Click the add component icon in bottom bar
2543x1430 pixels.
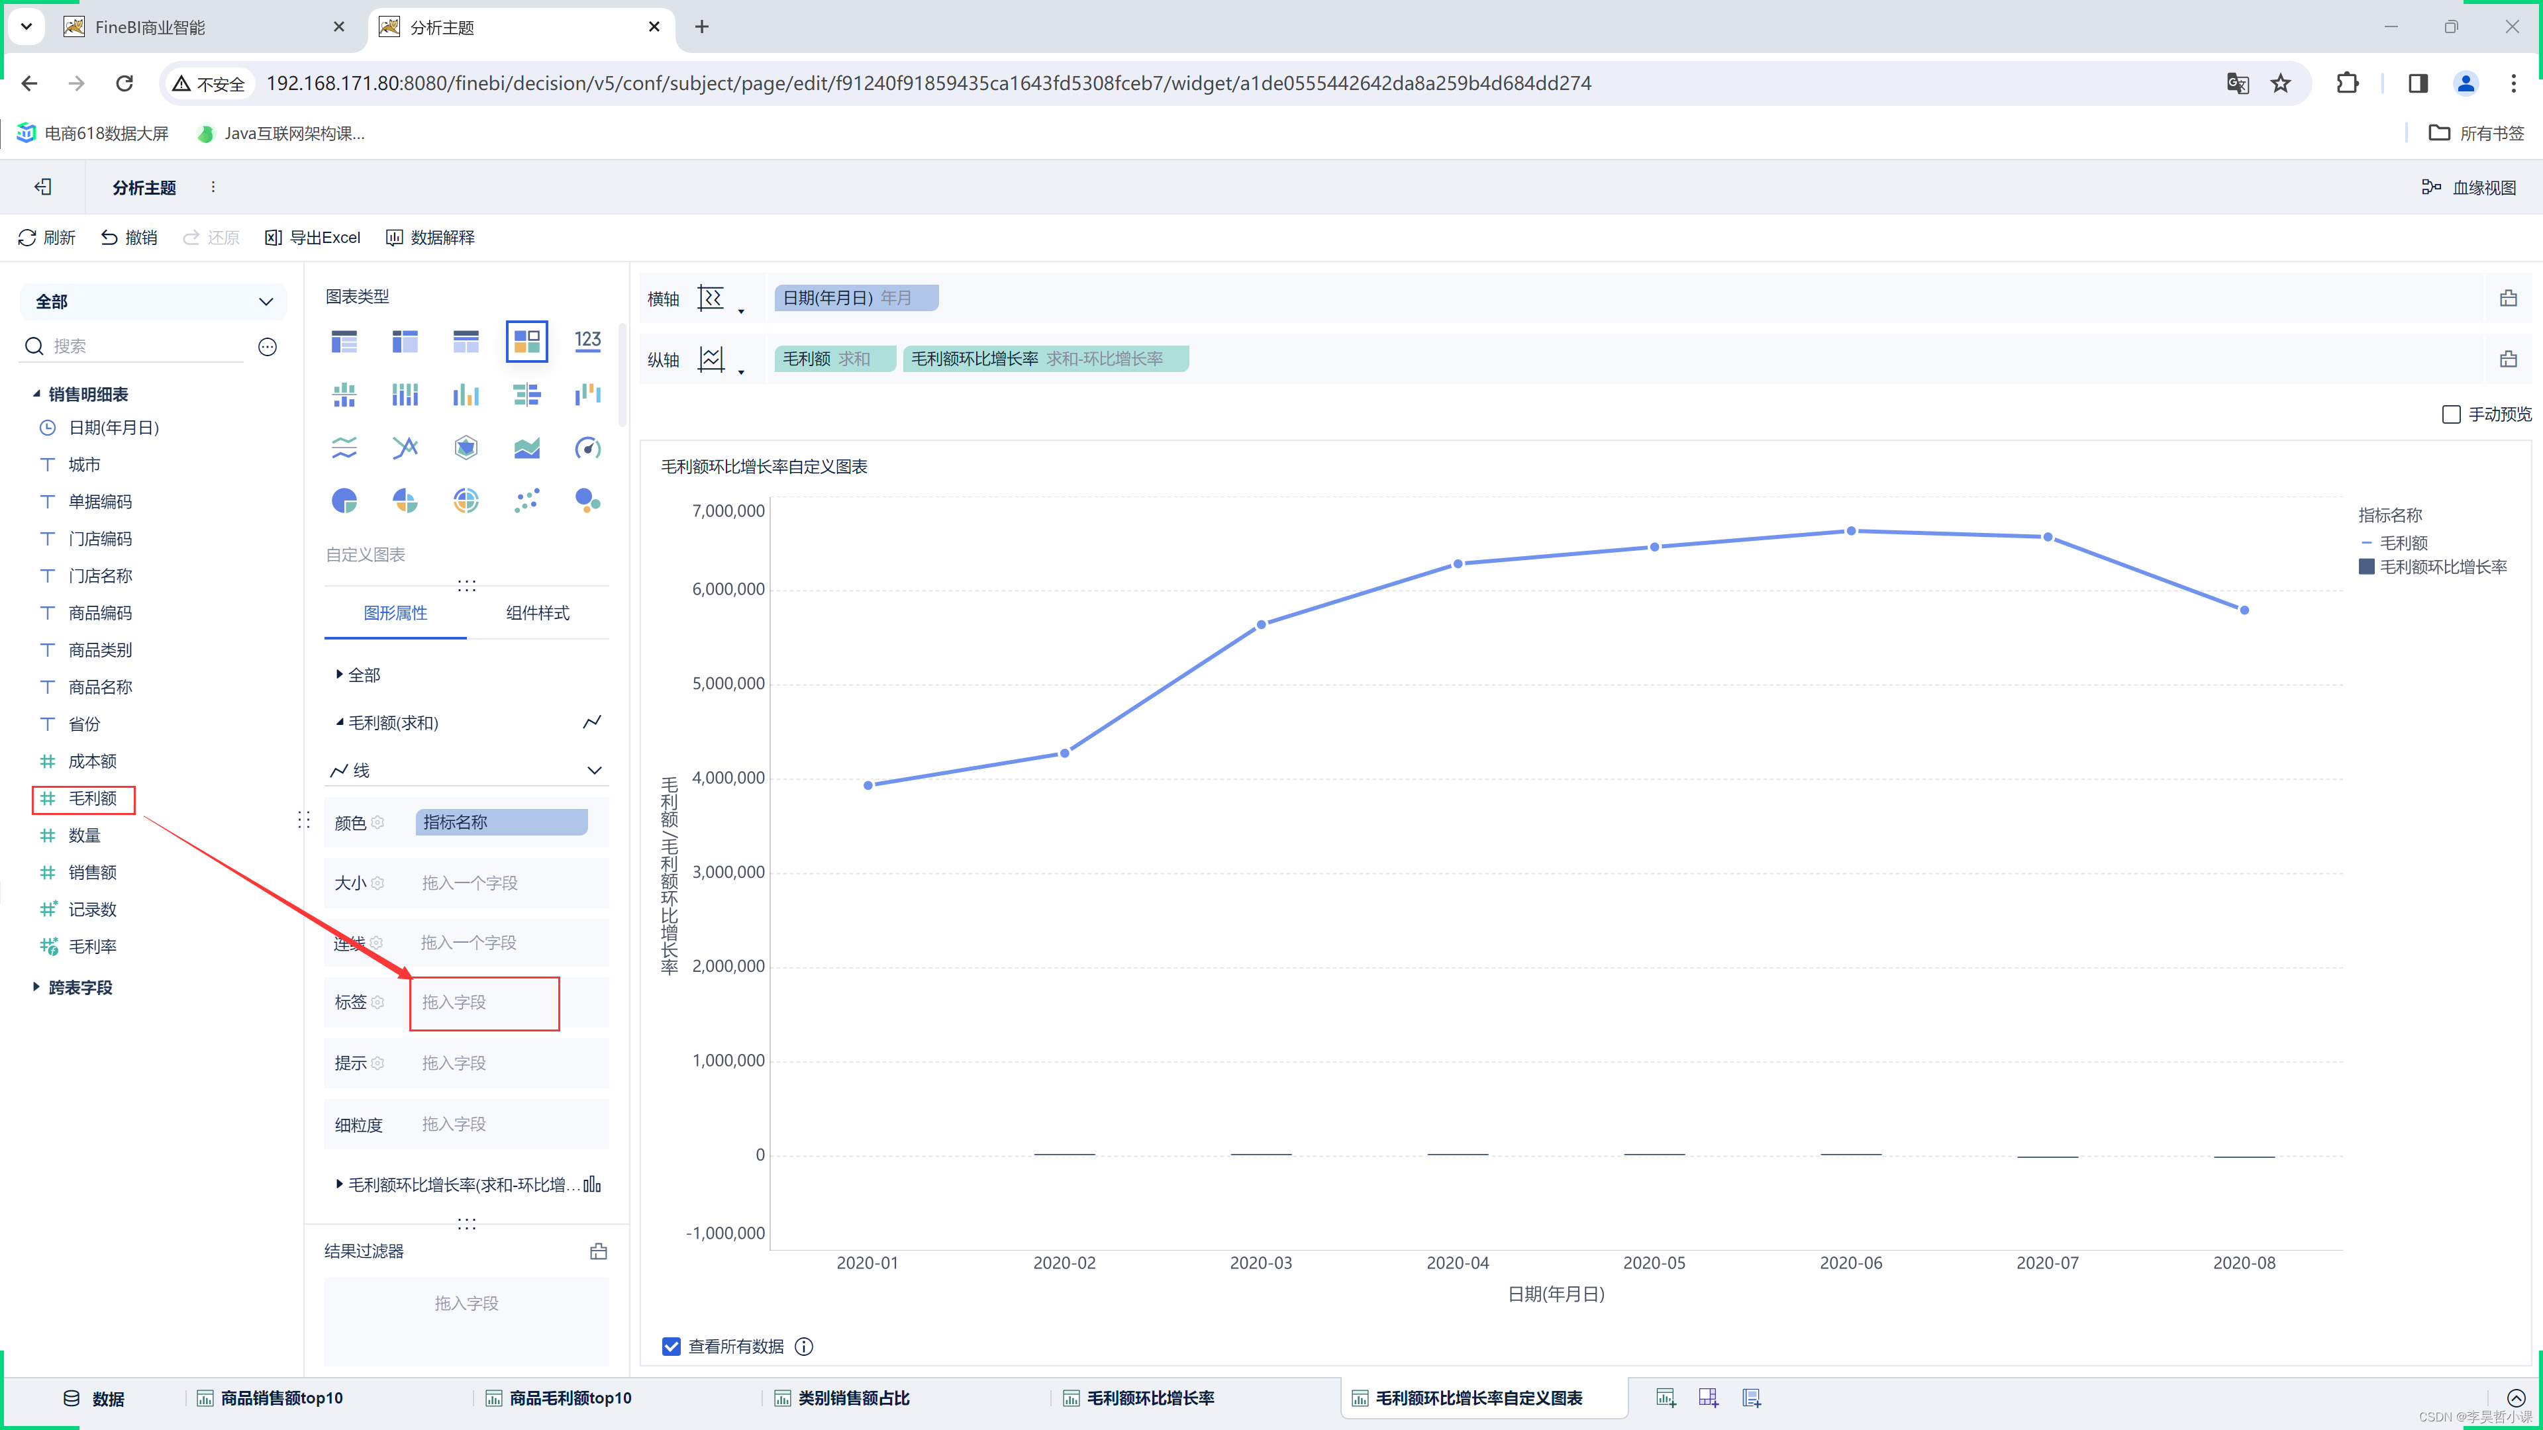pos(1666,1398)
